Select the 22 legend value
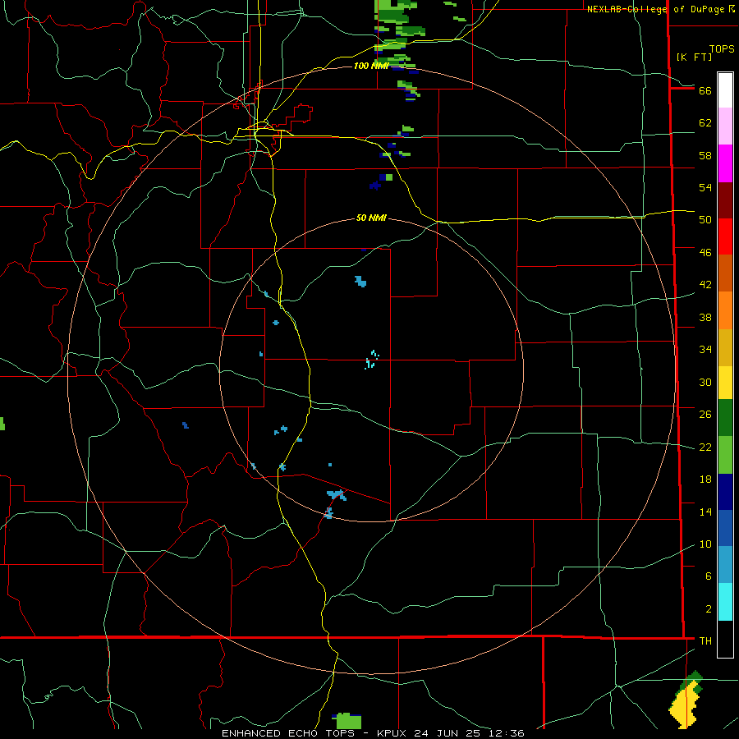 point(705,447)
